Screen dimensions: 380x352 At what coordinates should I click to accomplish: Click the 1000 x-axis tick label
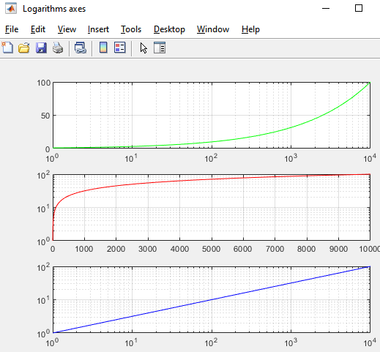(84, 249)
